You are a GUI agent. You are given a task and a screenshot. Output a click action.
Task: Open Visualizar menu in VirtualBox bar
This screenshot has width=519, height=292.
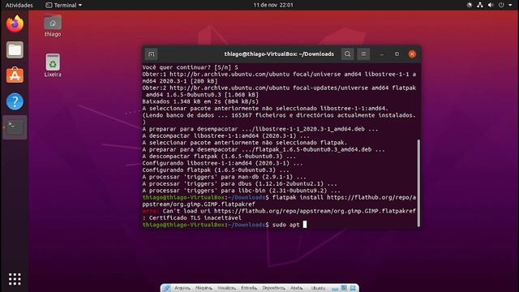click(227, 288)
